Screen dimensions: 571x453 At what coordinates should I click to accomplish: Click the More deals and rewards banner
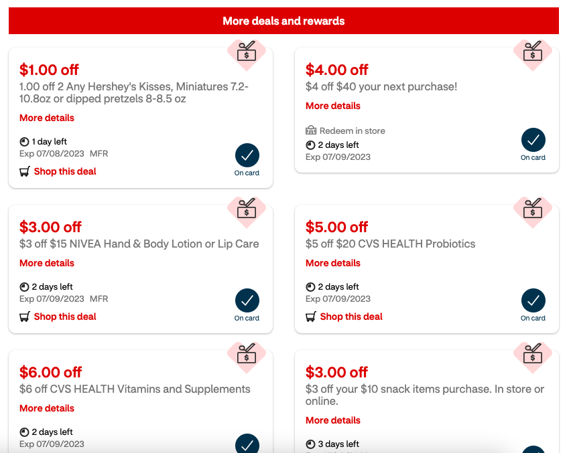tap(283, 21)
